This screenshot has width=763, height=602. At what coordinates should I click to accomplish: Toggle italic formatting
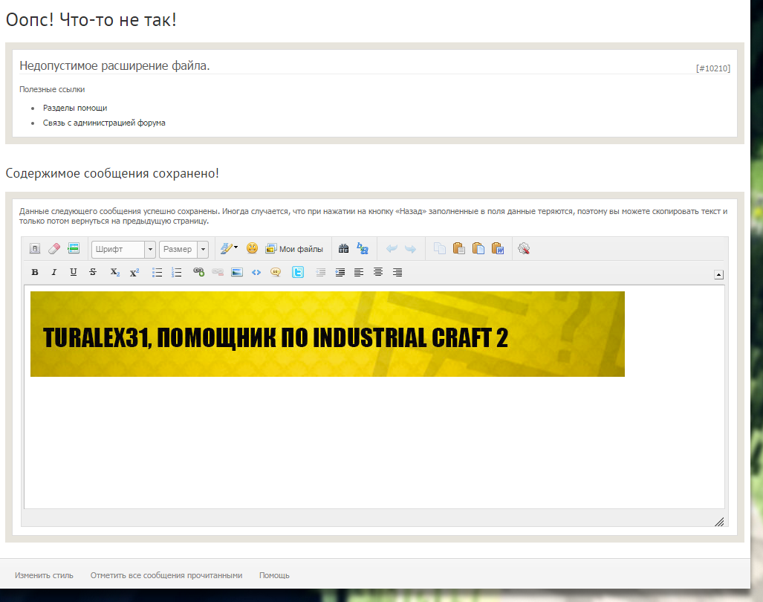point(54,272)
